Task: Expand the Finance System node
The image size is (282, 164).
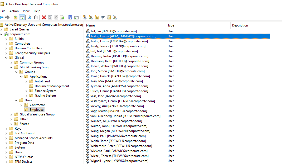Action: 26,91
